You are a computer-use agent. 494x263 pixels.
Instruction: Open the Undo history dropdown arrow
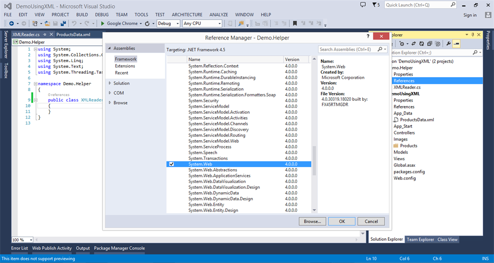[81, 24]
